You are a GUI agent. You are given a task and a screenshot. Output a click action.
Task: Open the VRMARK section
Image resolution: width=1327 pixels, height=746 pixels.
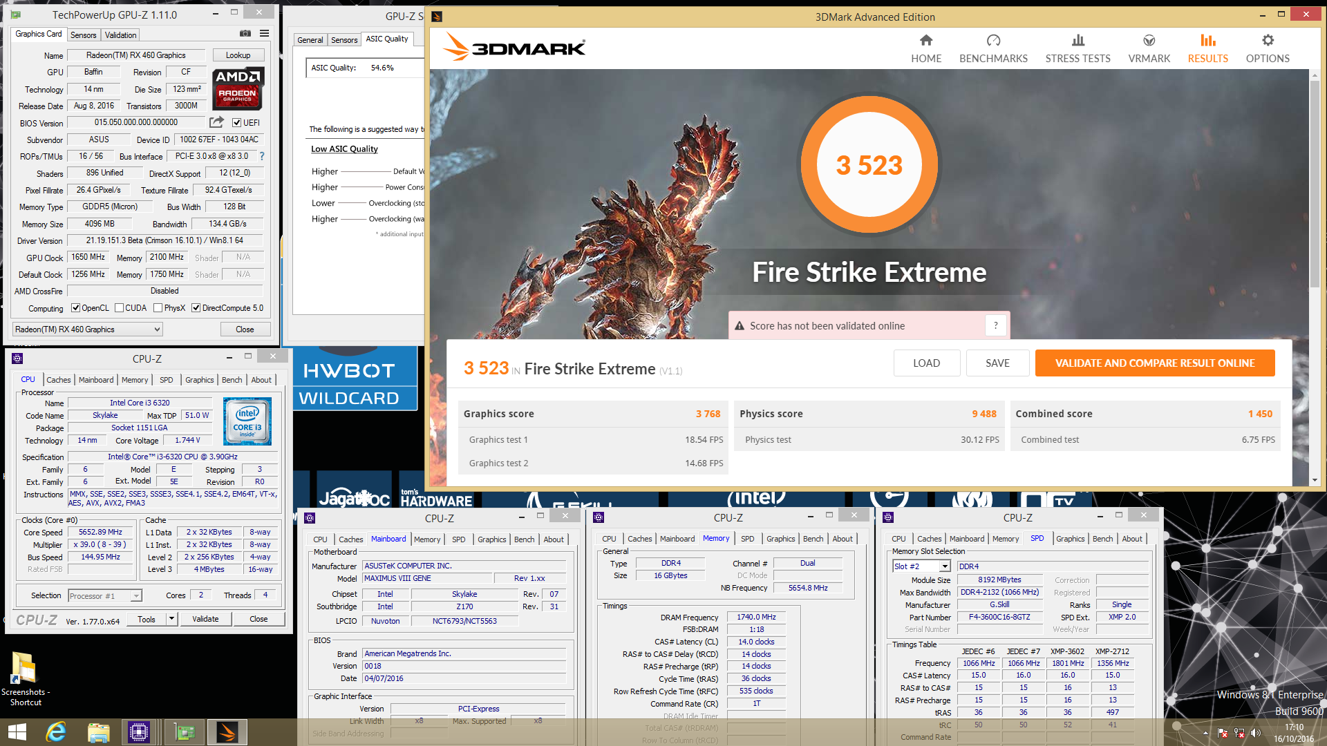click(1149, 49)
